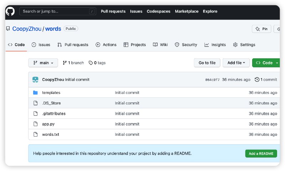Click the .DS_Store file icon
Image resolution: width=285 pixels, height=171 pixels.
click(35, 103)
